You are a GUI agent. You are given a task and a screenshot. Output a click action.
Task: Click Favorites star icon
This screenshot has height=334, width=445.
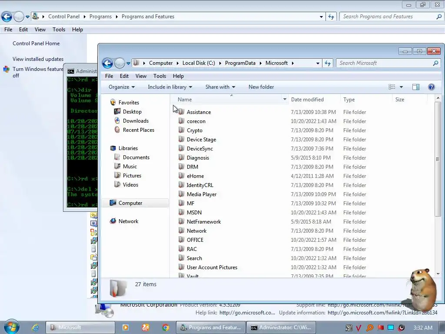click(x=113, y=102)
